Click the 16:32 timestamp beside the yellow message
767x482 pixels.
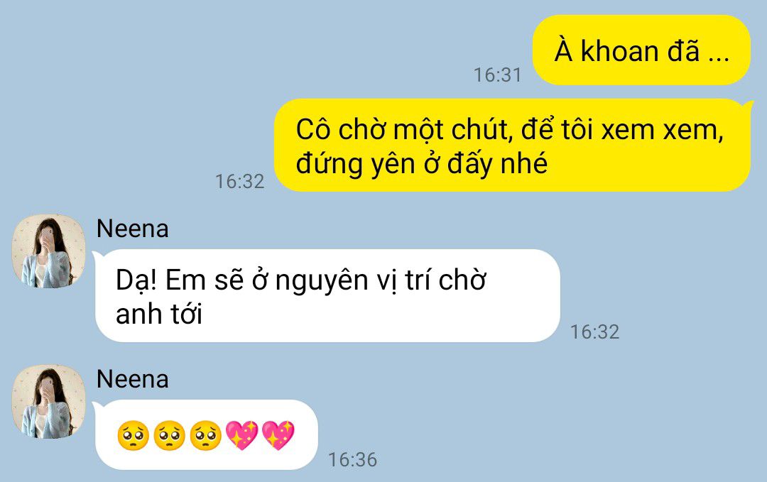click(x=240, y=182)
